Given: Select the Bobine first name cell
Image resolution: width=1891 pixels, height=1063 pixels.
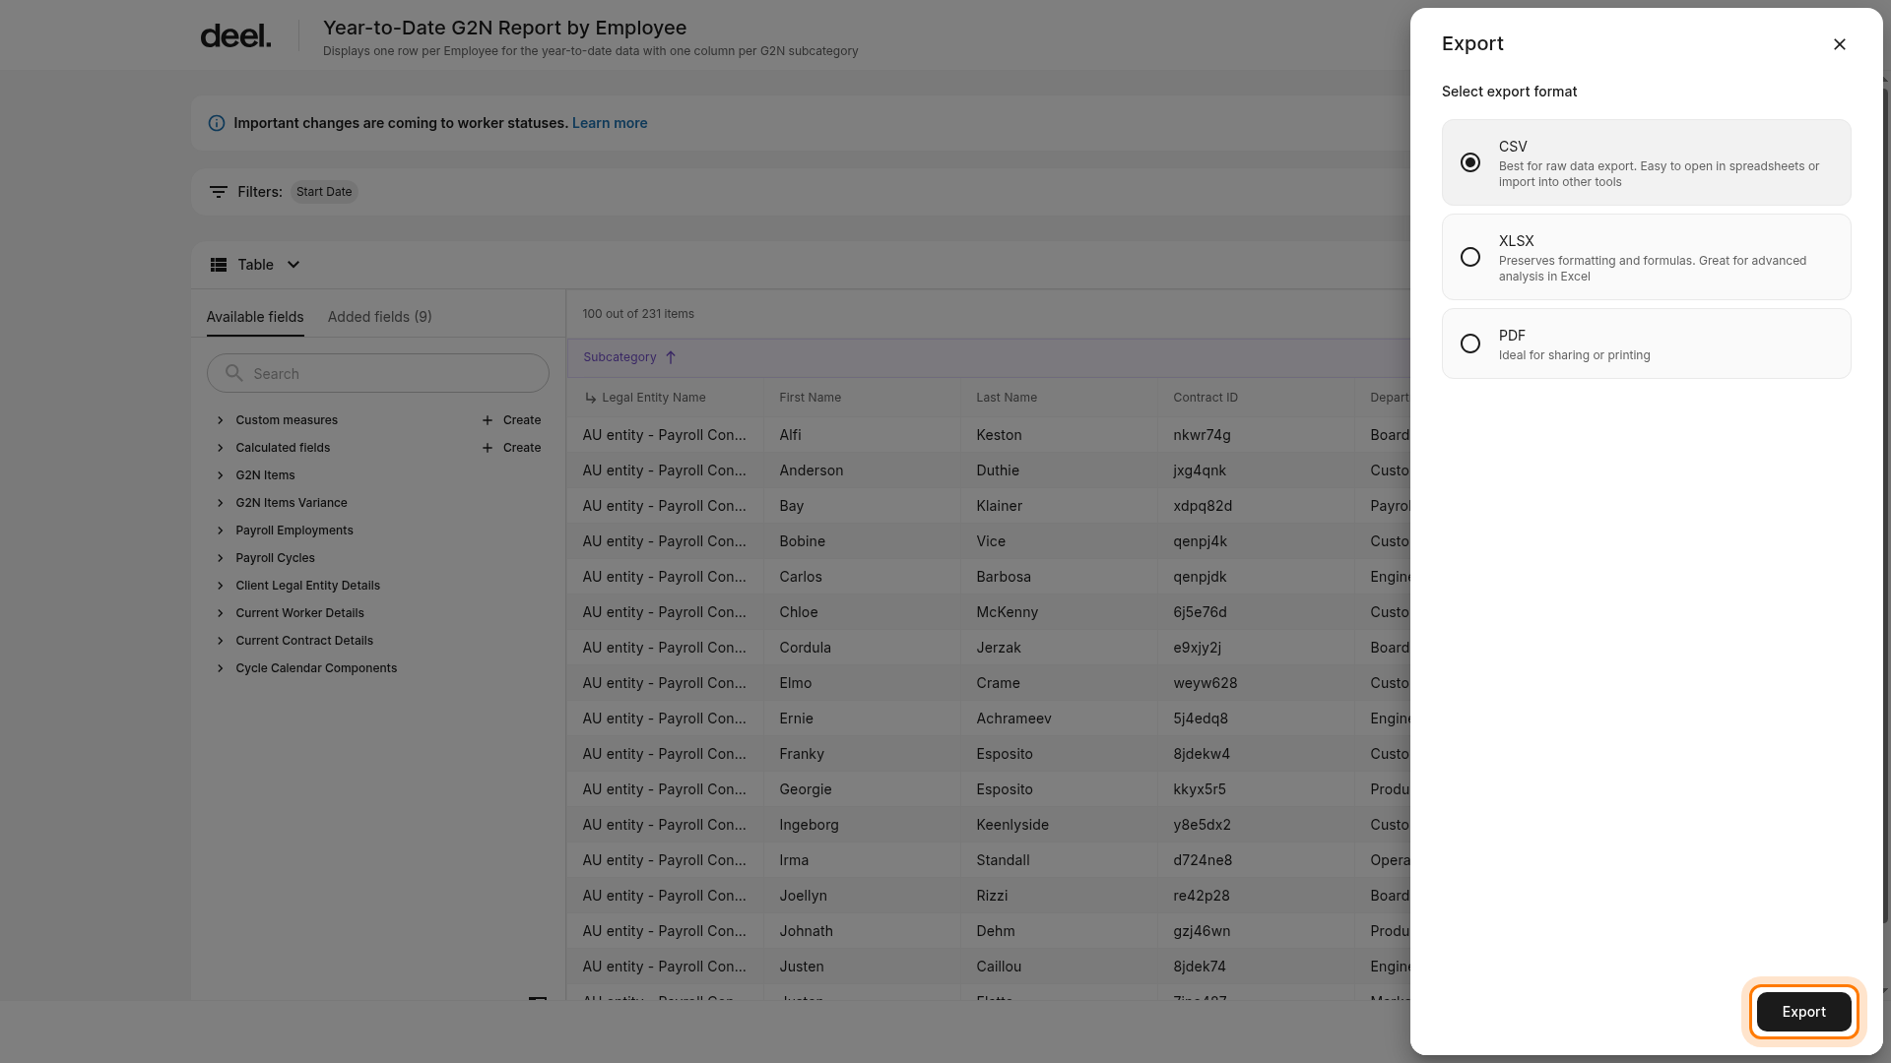Looking at the screenshot, I should coord(862,541).
